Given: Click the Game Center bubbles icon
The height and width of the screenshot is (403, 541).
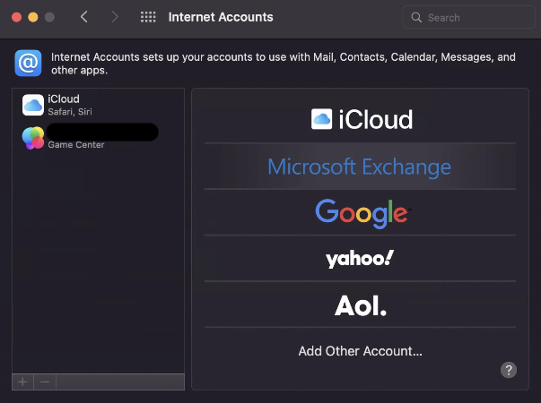Looking at the screenshot, I should pos(33,137).
